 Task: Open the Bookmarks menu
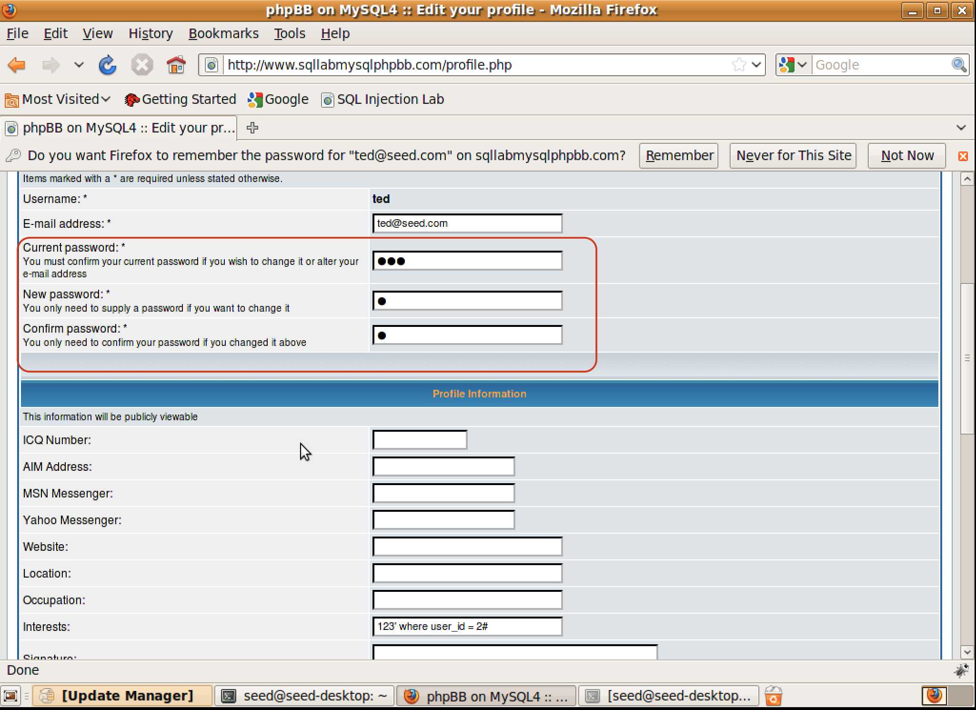223,33
